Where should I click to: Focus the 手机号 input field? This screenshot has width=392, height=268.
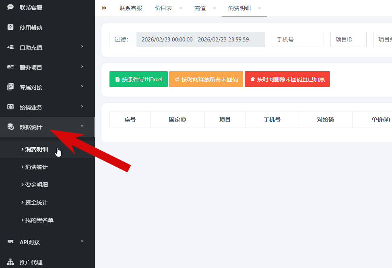tap(298, 39)
